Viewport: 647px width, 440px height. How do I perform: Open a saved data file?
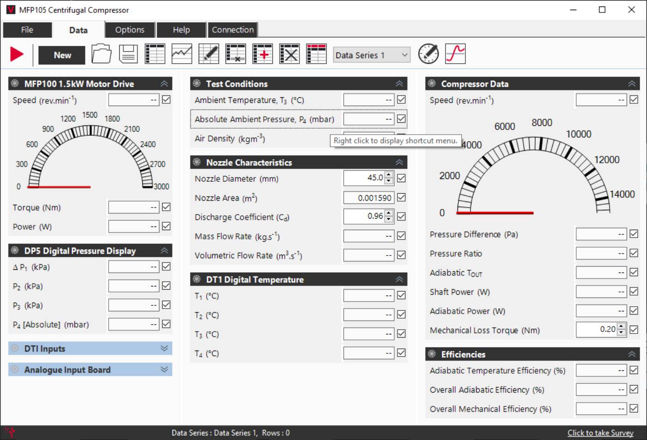tap(101, 54)
